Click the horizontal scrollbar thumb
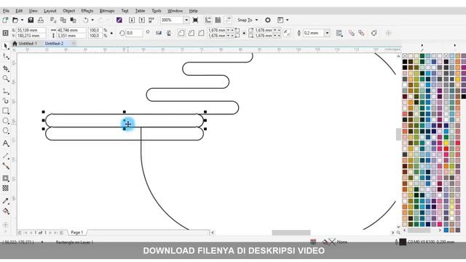This screenshot has height=262, width=466. pos(291,233)
